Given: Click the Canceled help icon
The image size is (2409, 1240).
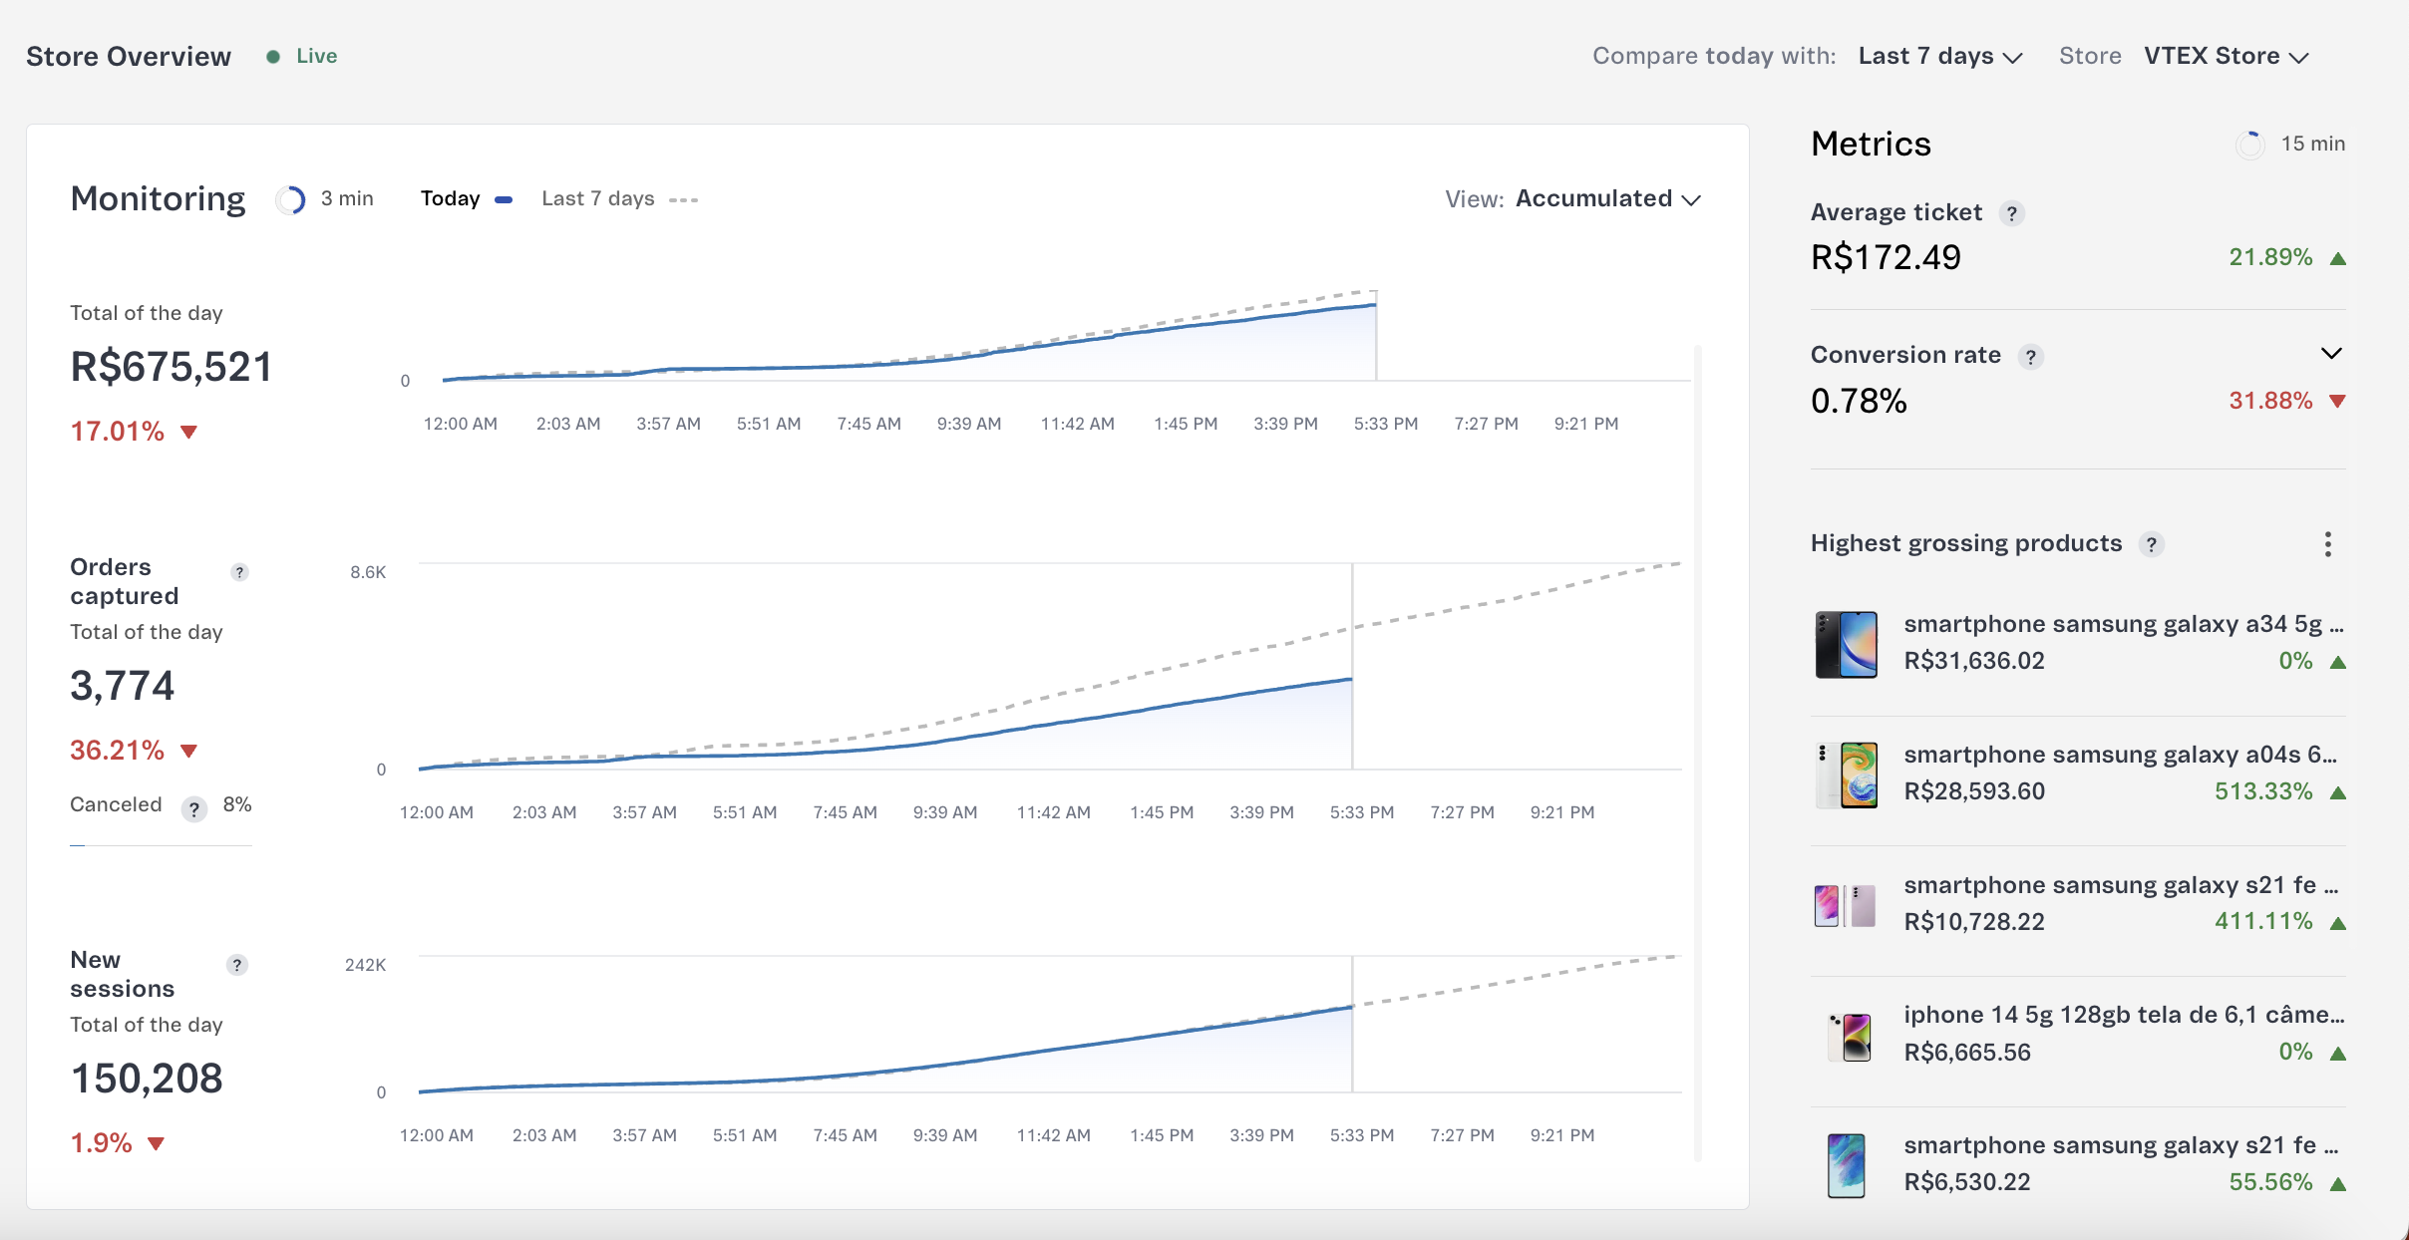Looking at the screenshot, I should click(x=194, y=808).
